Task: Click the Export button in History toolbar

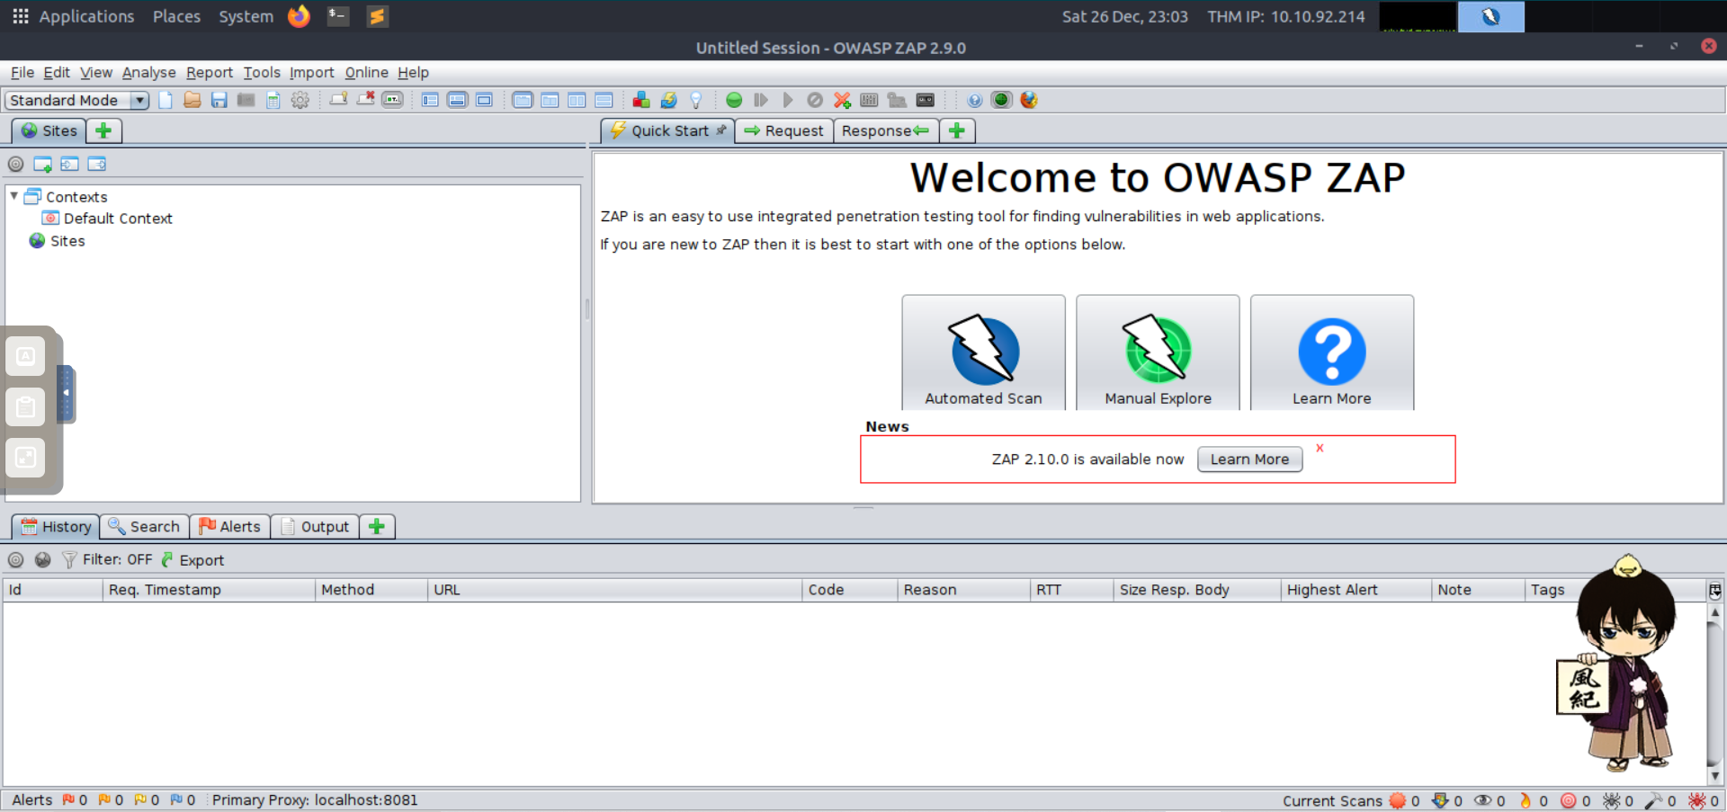Action: [x=192, y=559]
